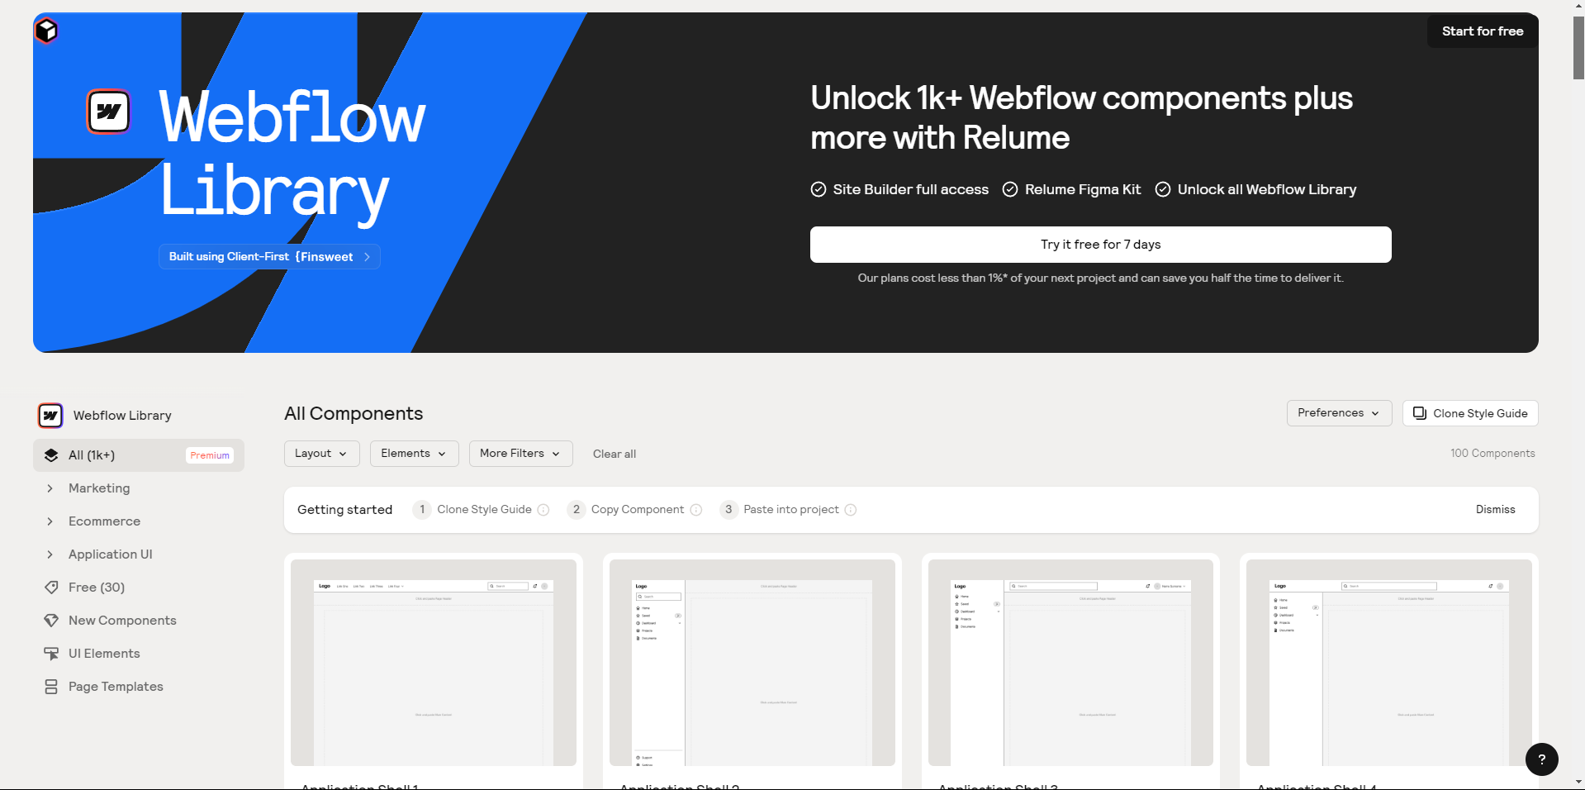Open the Built using Client-First Finsweet link
The image size is (1585, 790).
269,257
